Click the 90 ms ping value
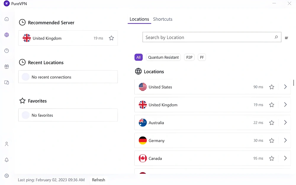296x185 pixels. click(258, 87)
